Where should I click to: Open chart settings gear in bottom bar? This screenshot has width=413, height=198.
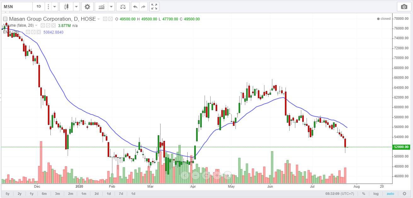pos(405,194)
